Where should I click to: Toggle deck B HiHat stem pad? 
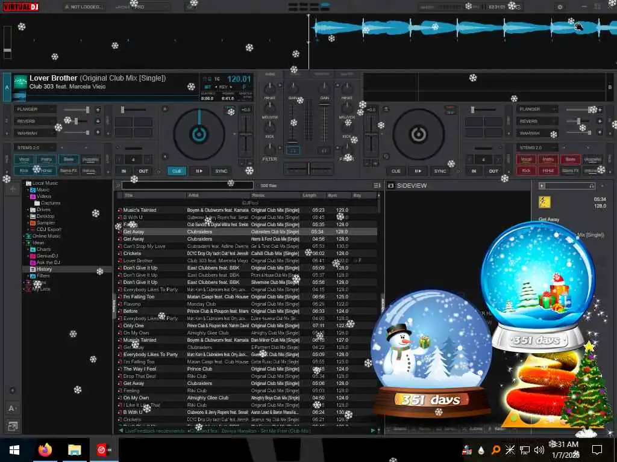(x=548, y=170)
